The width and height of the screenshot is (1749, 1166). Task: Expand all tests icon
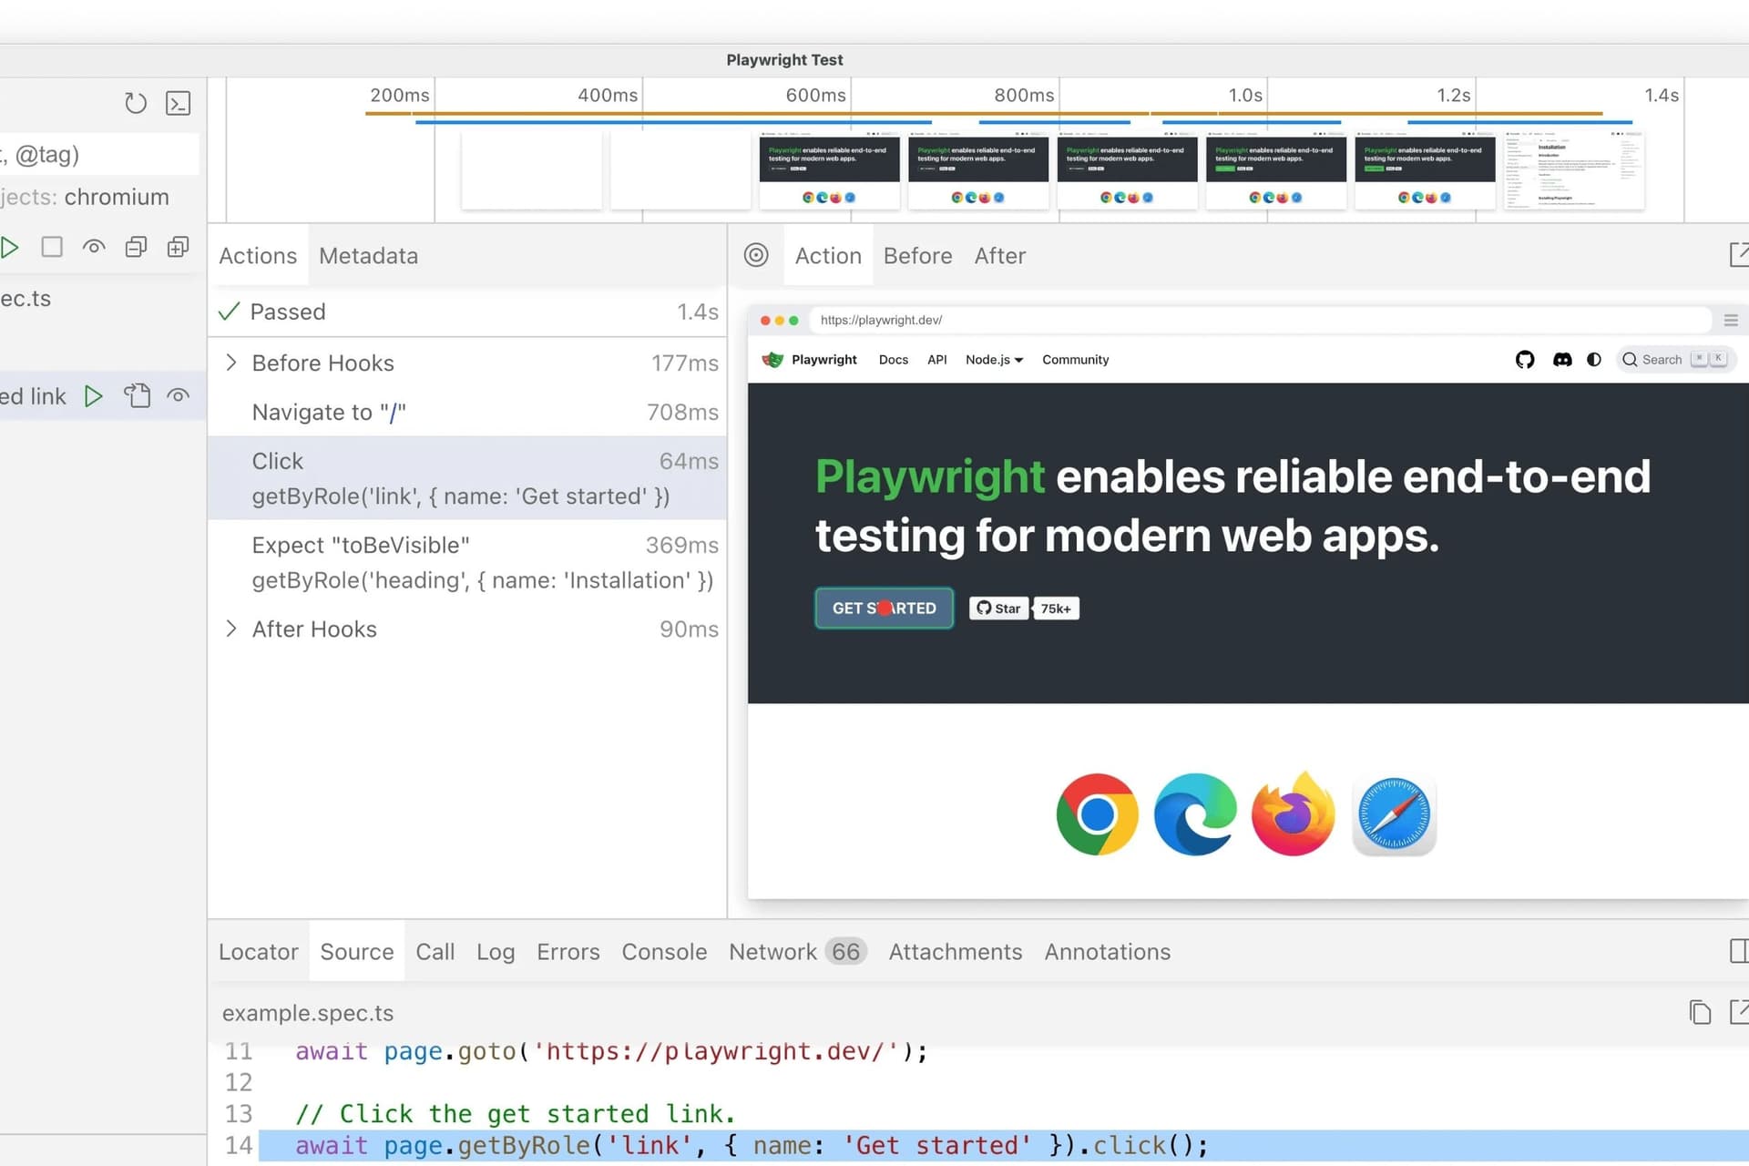tap(179, 247)
